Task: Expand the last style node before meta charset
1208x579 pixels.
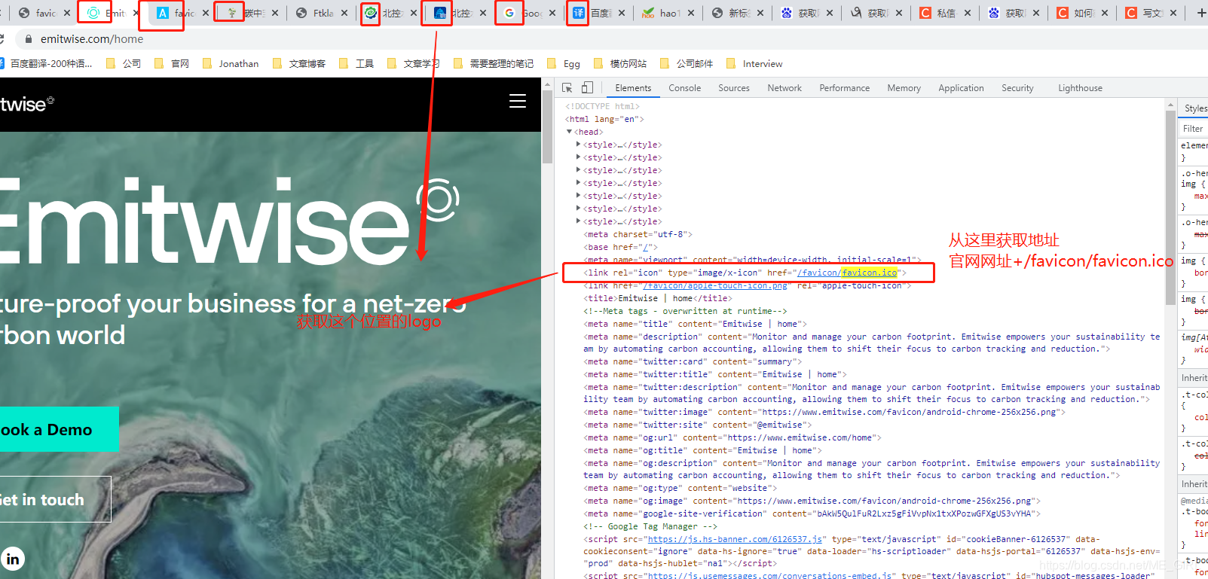Action: (578, 221)
